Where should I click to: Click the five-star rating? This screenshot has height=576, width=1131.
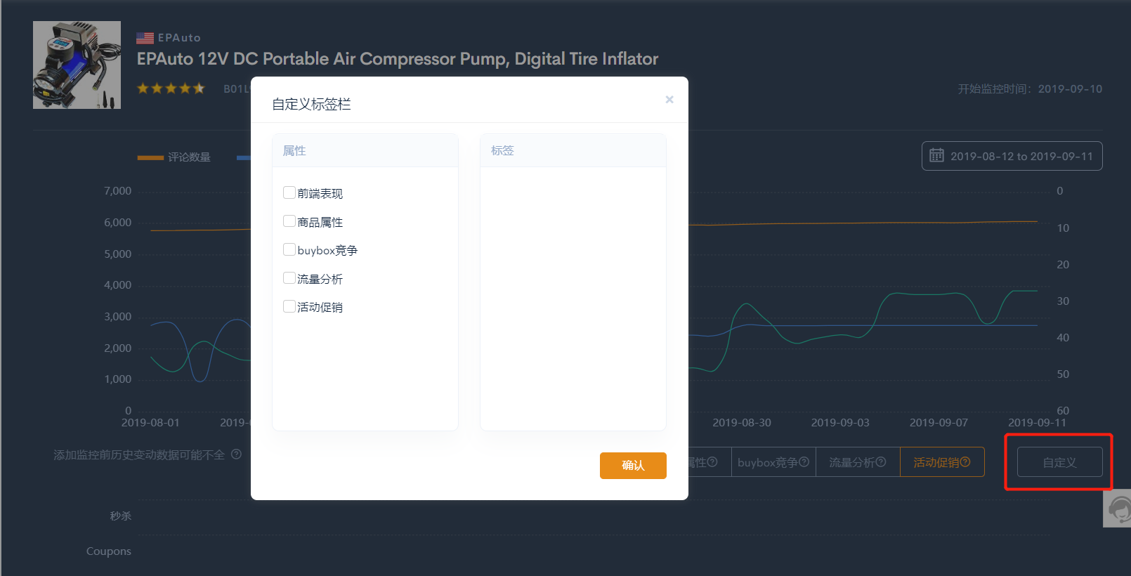pyautogui.click(x=171, y=89)
